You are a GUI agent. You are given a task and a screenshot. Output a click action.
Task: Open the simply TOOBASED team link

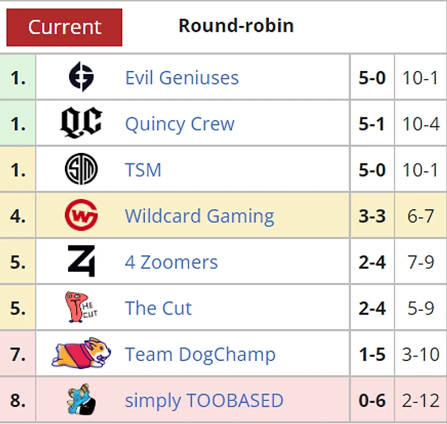[204, 401]
